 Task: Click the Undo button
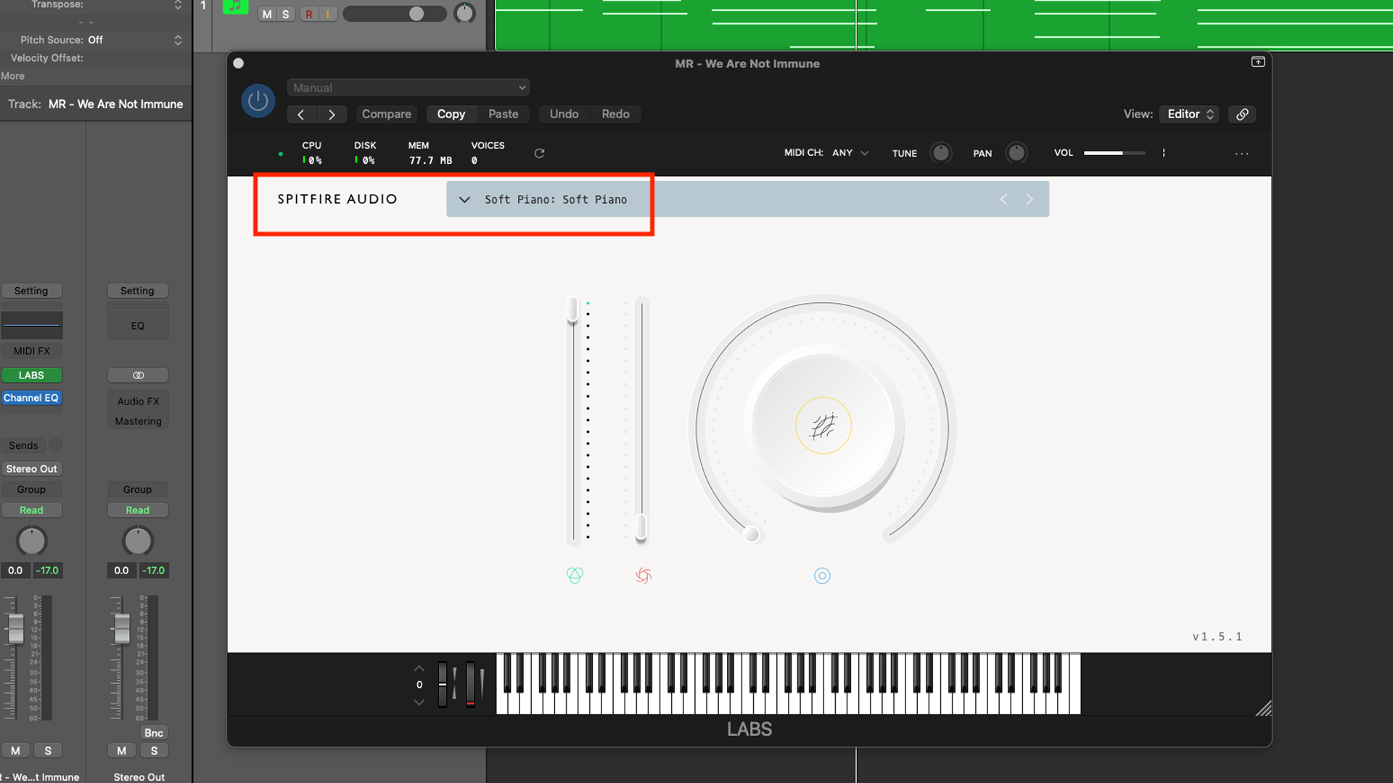pyautogui.click(x=564, y=115)
